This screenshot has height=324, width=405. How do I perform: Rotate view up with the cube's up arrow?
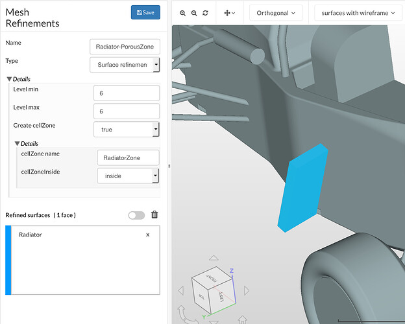[214, 258]
